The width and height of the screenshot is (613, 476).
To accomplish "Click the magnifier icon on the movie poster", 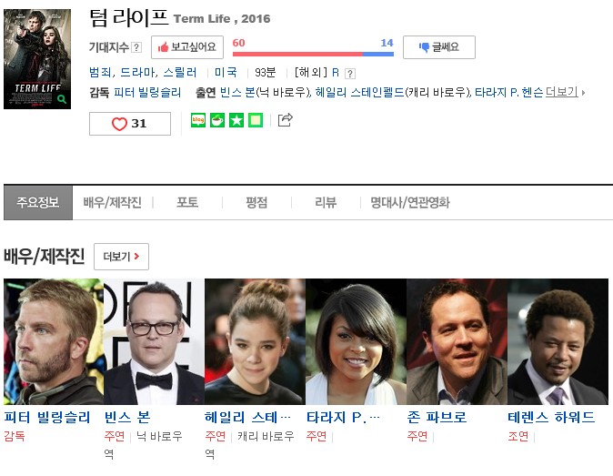I will tap(61, 99).
